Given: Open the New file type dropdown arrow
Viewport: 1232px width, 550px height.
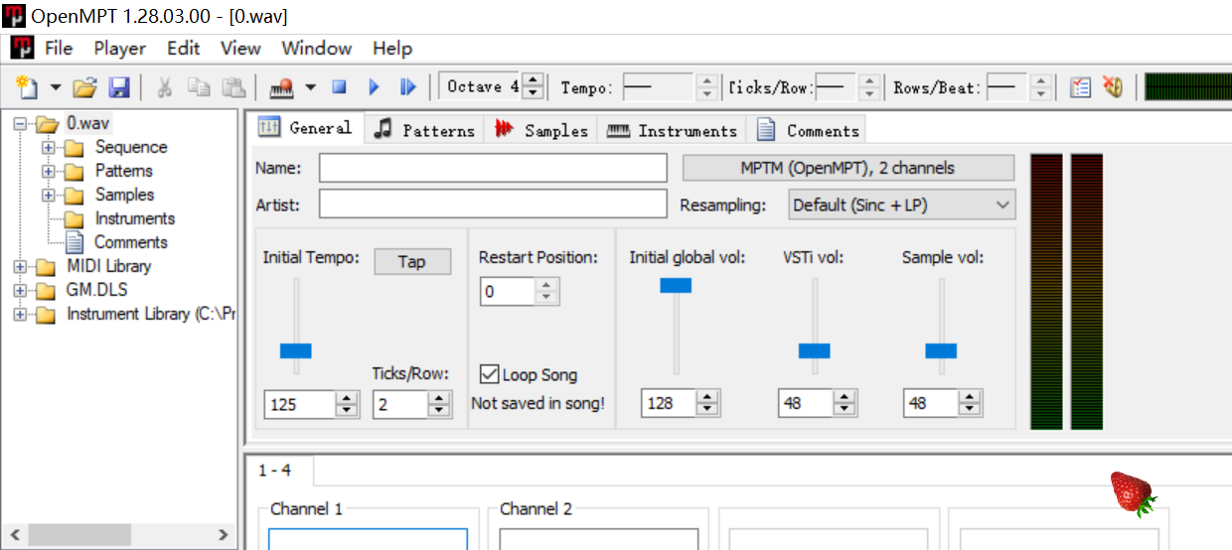Looking at the screenshot, I should coord(55,87).
